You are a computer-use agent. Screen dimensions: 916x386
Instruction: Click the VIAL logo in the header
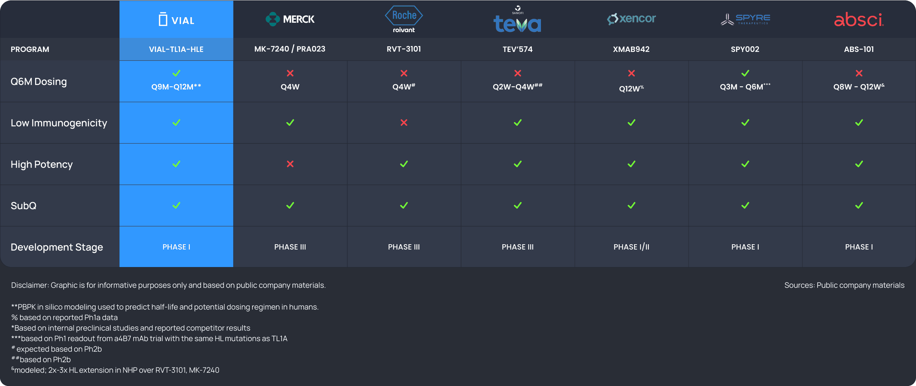point(176,20)
